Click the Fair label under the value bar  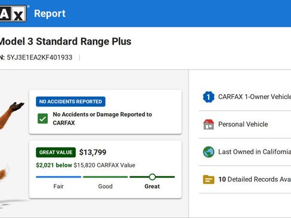coord(58,186)
